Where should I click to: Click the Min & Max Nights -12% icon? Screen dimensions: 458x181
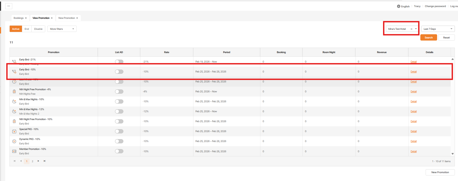tap(14, 111)
